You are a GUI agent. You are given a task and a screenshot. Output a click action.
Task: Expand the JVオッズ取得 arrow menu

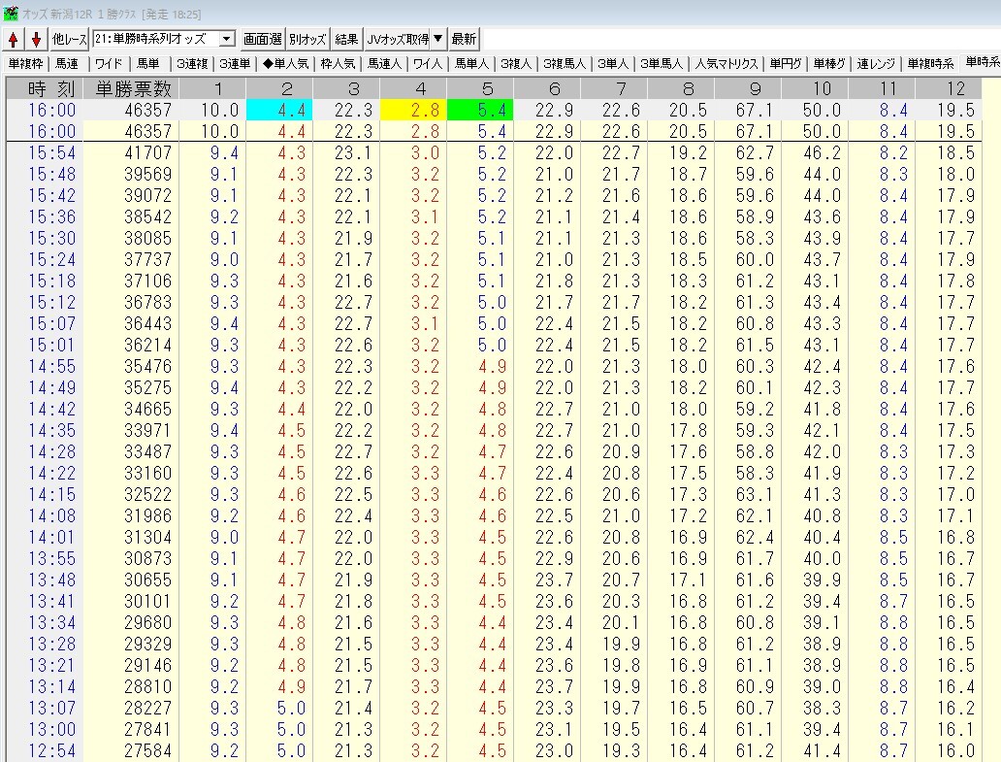pos(438,39)
